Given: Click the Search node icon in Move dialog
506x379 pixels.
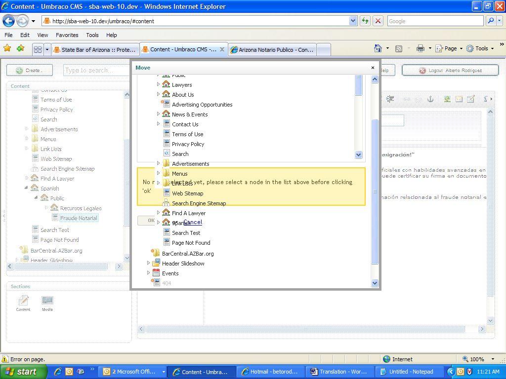Looking at the screenshot, I should 167,153.
